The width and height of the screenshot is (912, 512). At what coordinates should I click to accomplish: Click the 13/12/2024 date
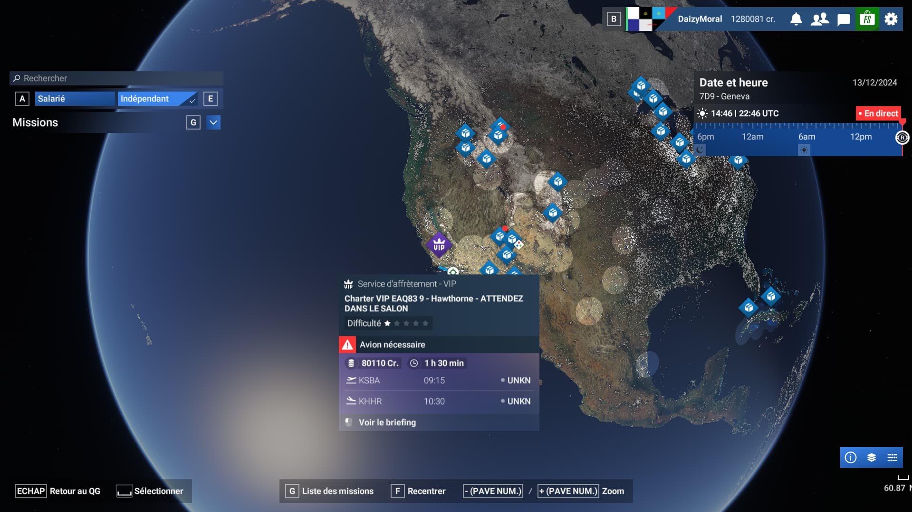click(x=874, y=83)
